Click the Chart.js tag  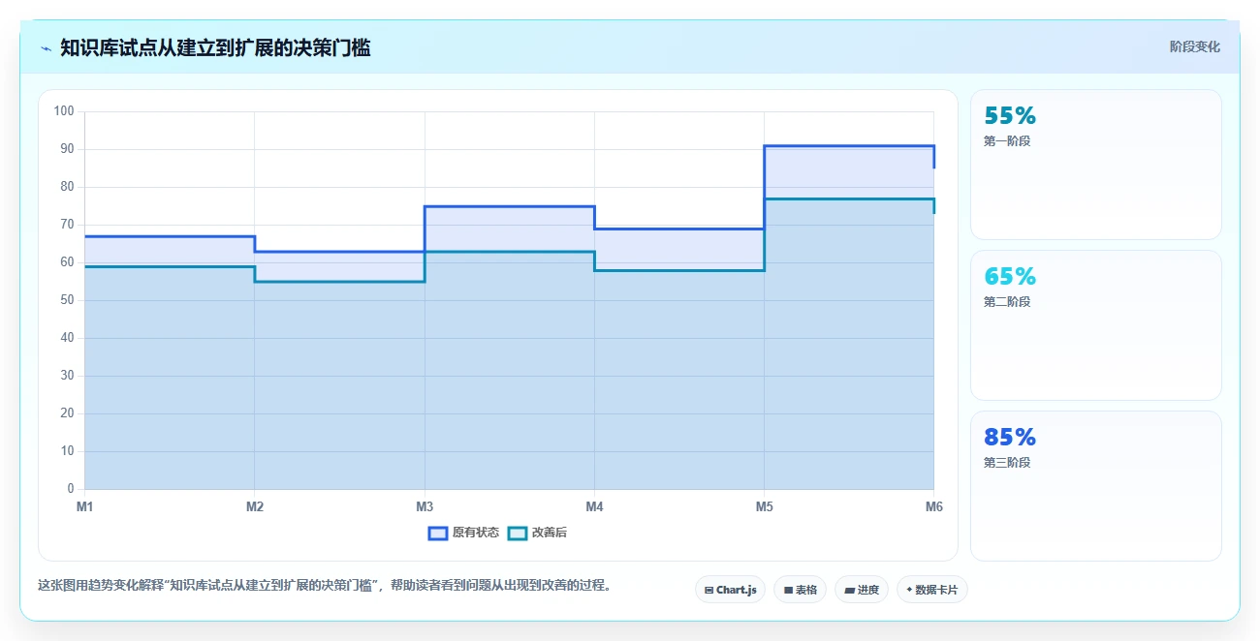click(x=731, y=590)
